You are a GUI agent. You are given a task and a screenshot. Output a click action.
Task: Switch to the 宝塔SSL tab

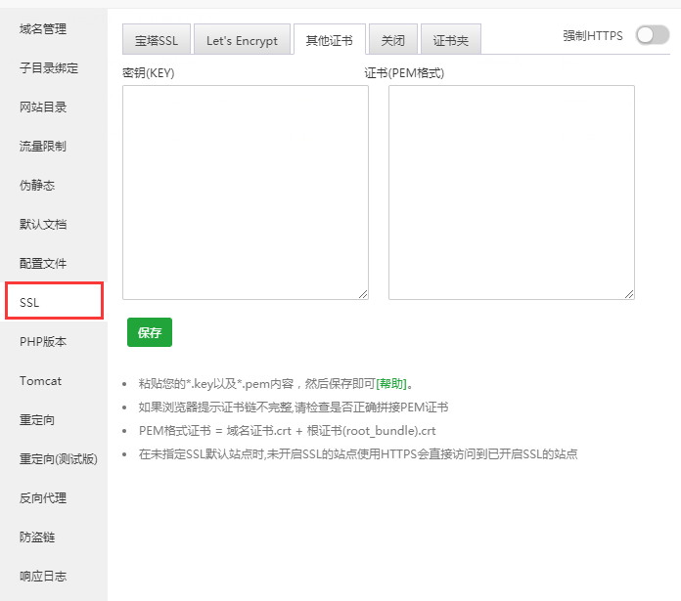(x=156, y=40)
